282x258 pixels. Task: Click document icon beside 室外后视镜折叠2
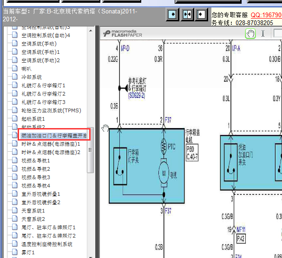[14, 202]
